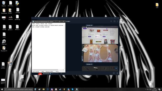Switch the РУС input language indicator
162x91 pixels.
coord(150,89)
